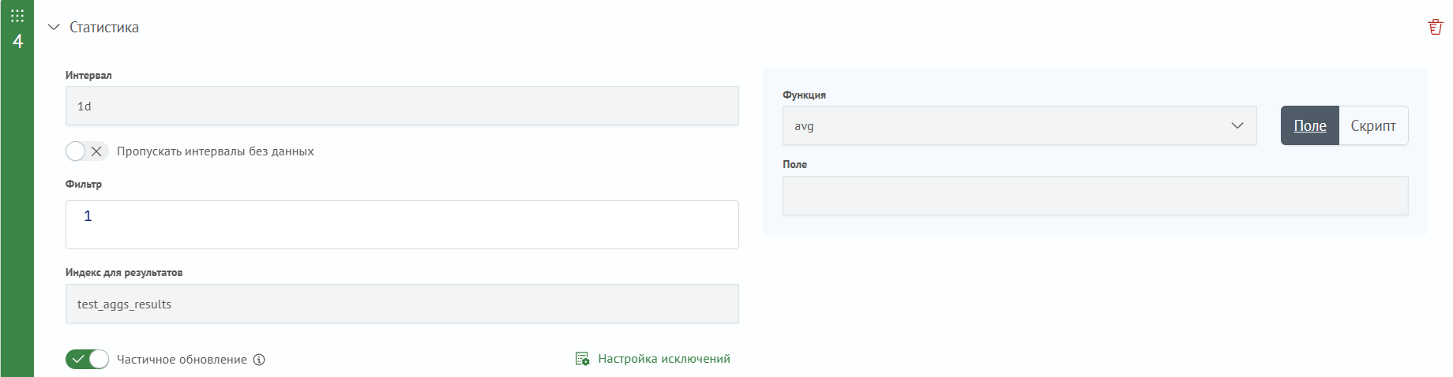This screenshot has width=1453, height=377.
Task: Click the step number 4 badge
Action: [17, 41]
